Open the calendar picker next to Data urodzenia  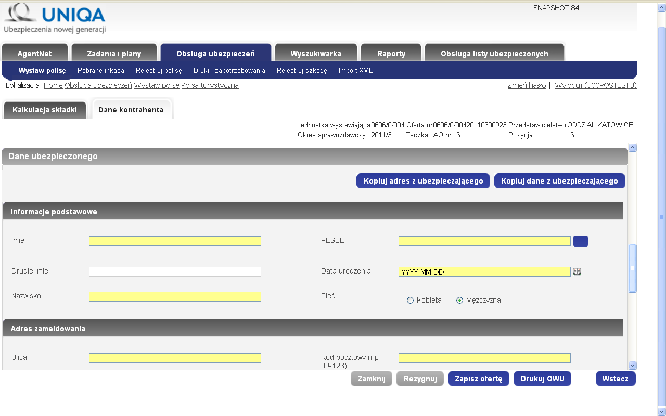577,271
